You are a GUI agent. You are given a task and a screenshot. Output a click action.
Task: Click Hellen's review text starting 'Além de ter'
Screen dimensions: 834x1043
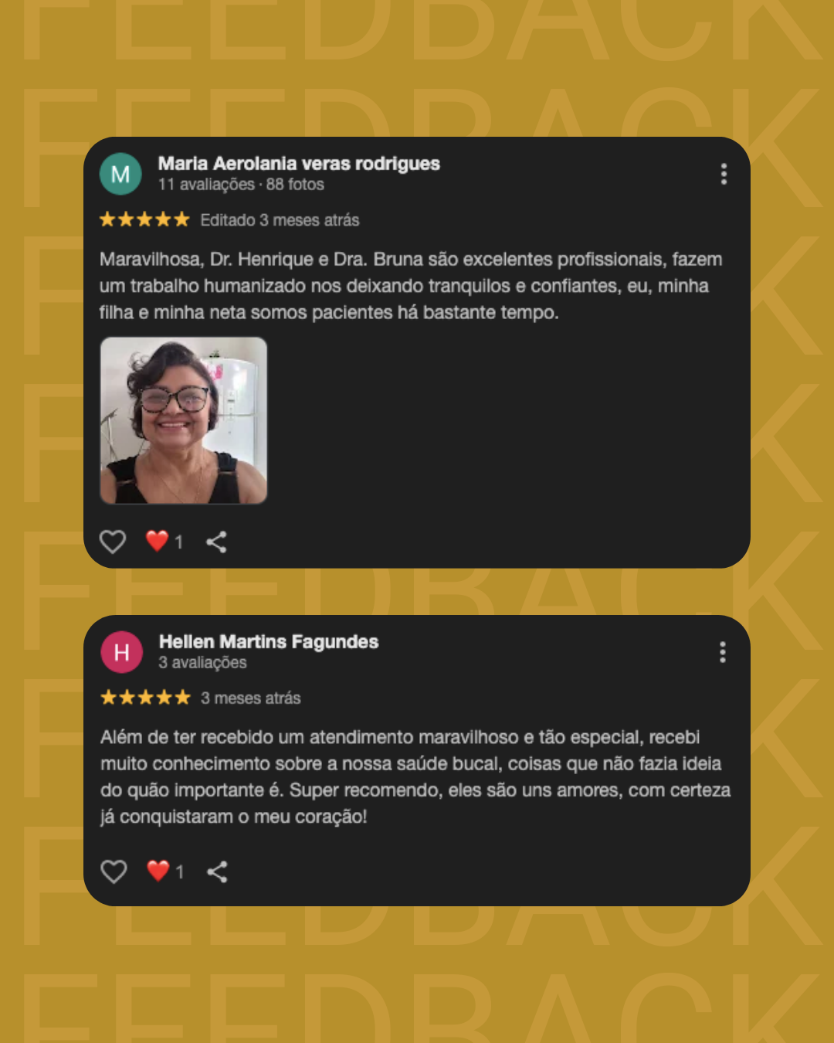click(415, 776)
